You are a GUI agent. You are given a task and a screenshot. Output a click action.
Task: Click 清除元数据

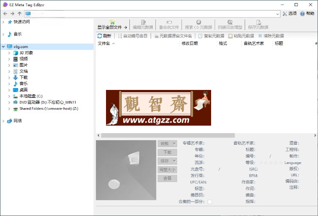click(x=271, y=36)
